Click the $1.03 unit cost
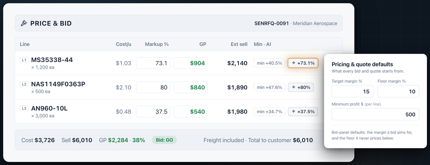The width and height of the screenshot is (430, 165). click(x=123, y=63)
